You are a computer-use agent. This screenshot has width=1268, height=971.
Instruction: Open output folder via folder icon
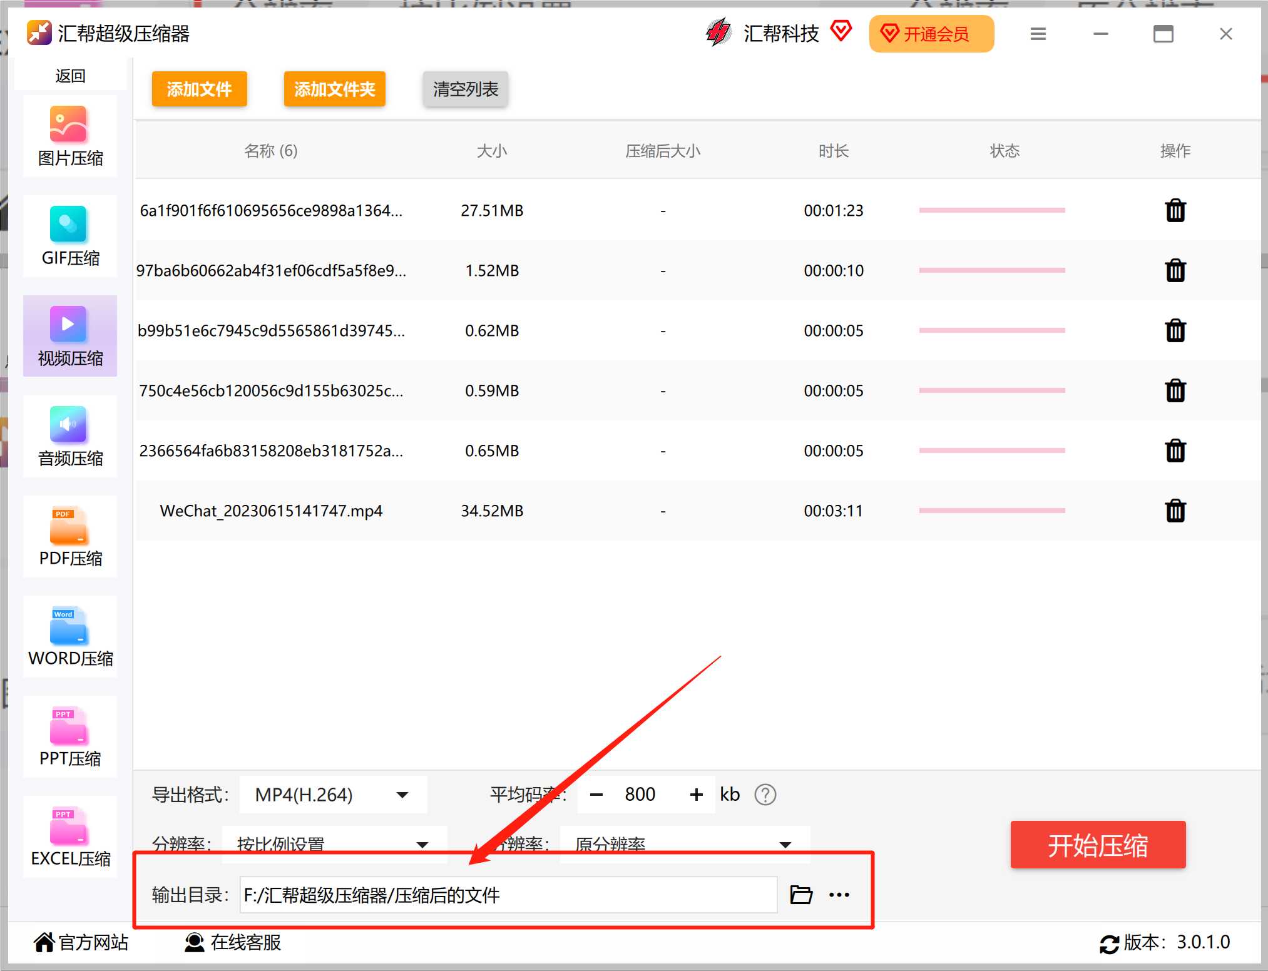coord(801,895)
